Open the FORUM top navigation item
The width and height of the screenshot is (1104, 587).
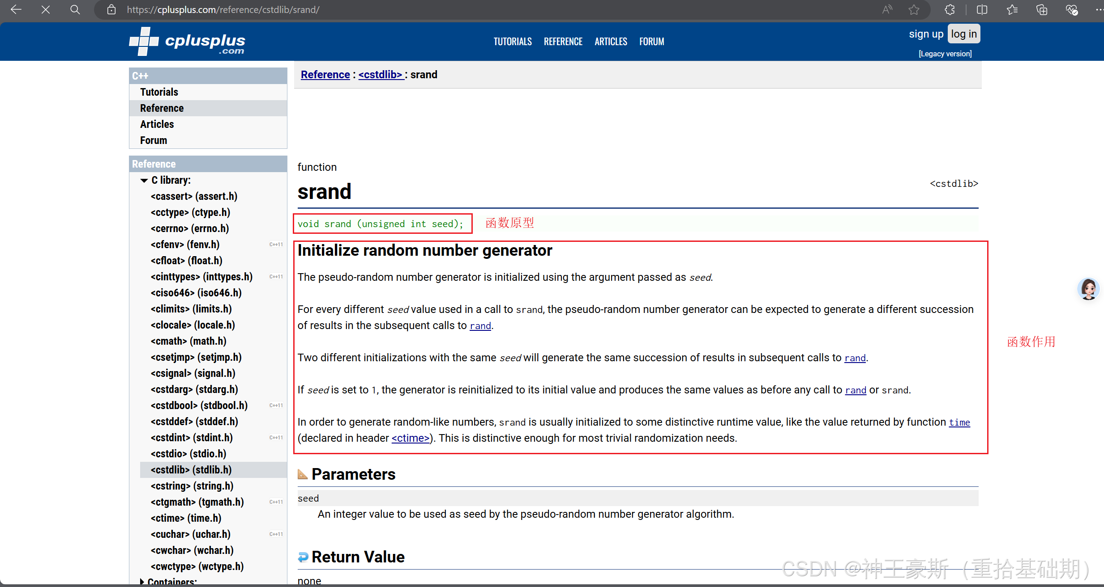click(651, 42)
